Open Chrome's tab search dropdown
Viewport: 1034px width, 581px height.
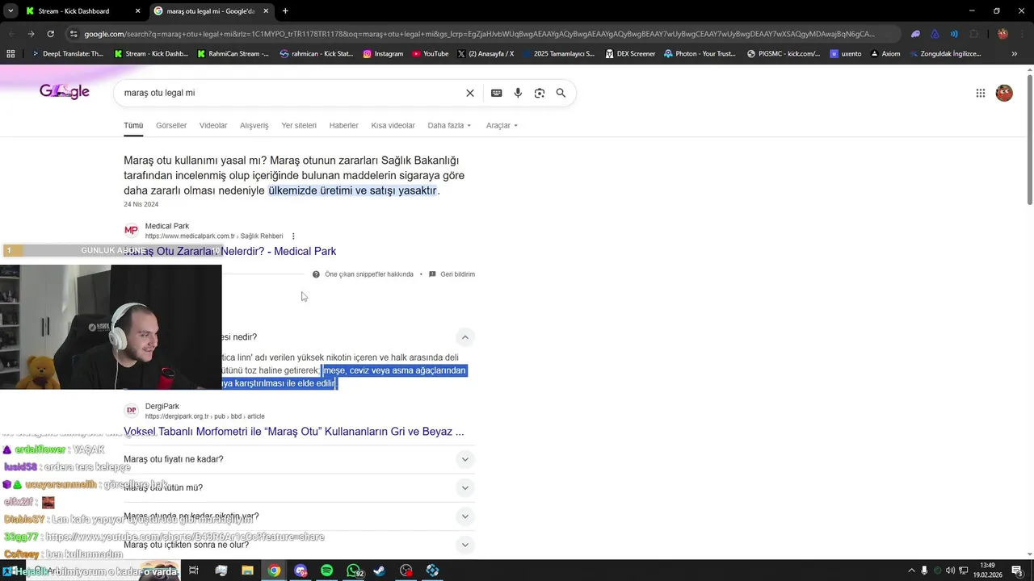pyautogui.click(x=11, y=11)
